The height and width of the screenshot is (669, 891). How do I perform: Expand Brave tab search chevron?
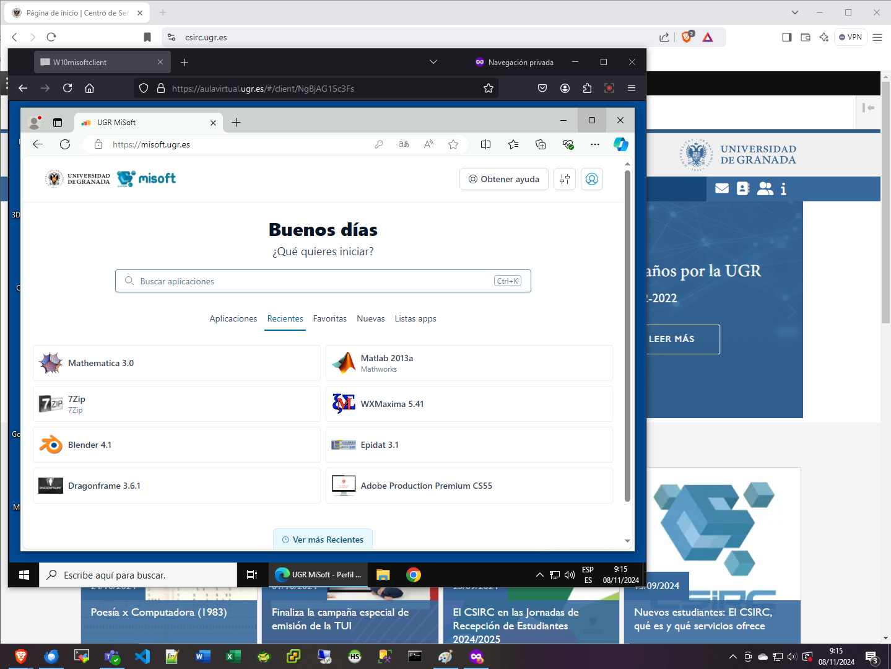pyautogui.click(x=795, y=12)
